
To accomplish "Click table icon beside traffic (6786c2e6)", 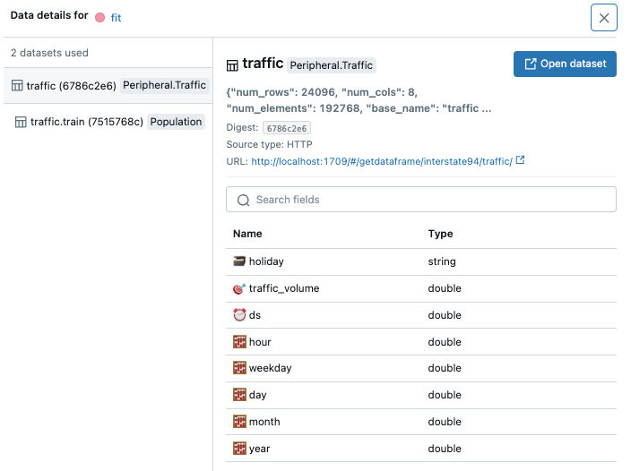I will (17, 86).
